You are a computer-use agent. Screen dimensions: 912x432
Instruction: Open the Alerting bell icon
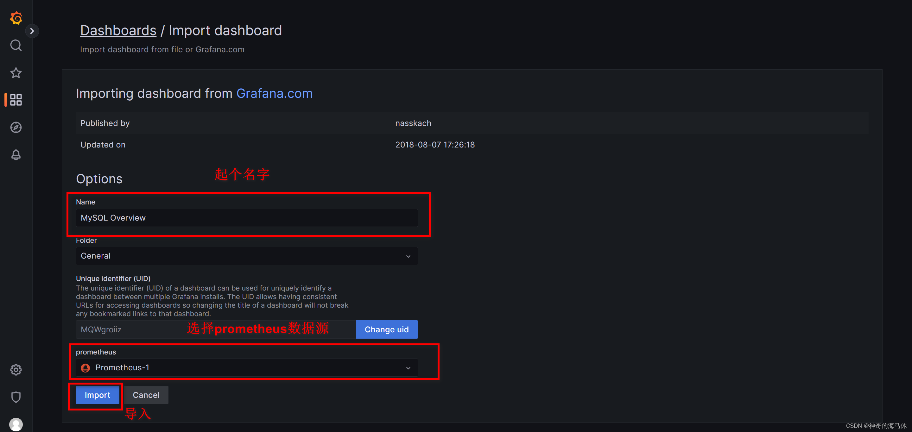point(16,155)
